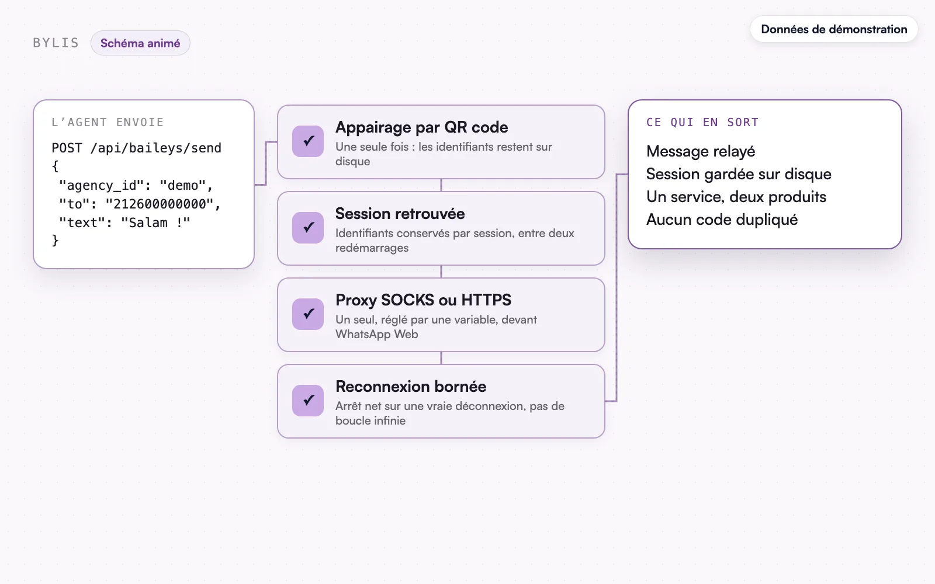Click the description starting with Un seul, réglé
This screenshot has height=584, width=935.
pos(436,327)
